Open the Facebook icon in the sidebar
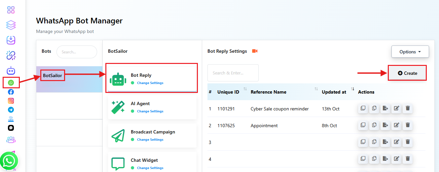This screenshot has height=172, width=439. pos(11,92)
